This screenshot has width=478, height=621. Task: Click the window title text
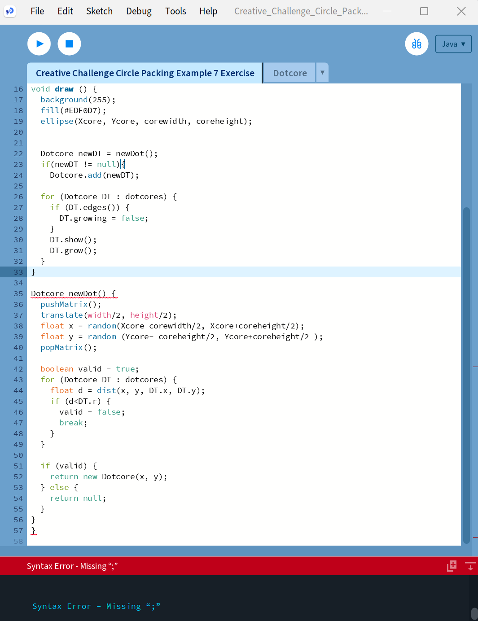pos(301,11)
